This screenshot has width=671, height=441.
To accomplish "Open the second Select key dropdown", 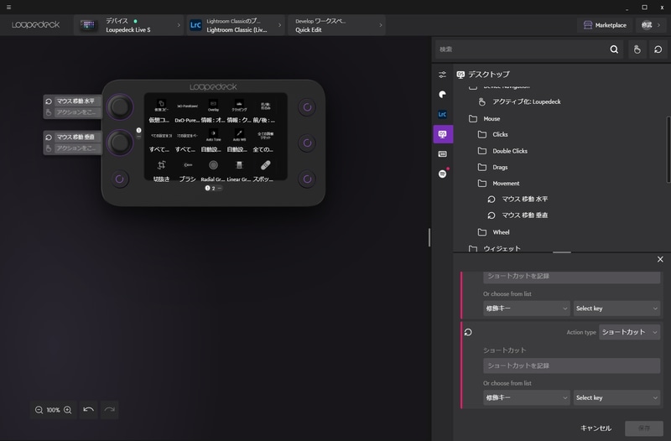I will [x=616, y=397].
